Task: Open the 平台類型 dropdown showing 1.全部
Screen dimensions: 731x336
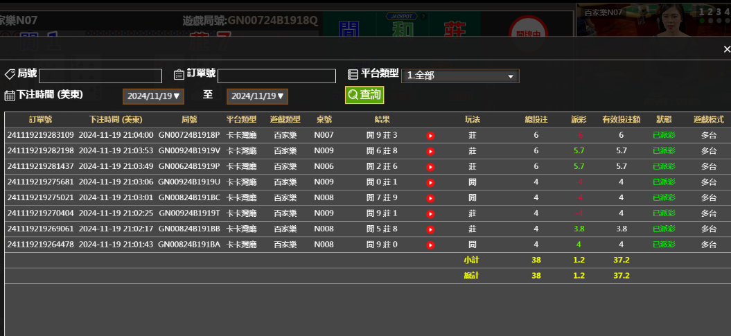Action: (460, 76)
